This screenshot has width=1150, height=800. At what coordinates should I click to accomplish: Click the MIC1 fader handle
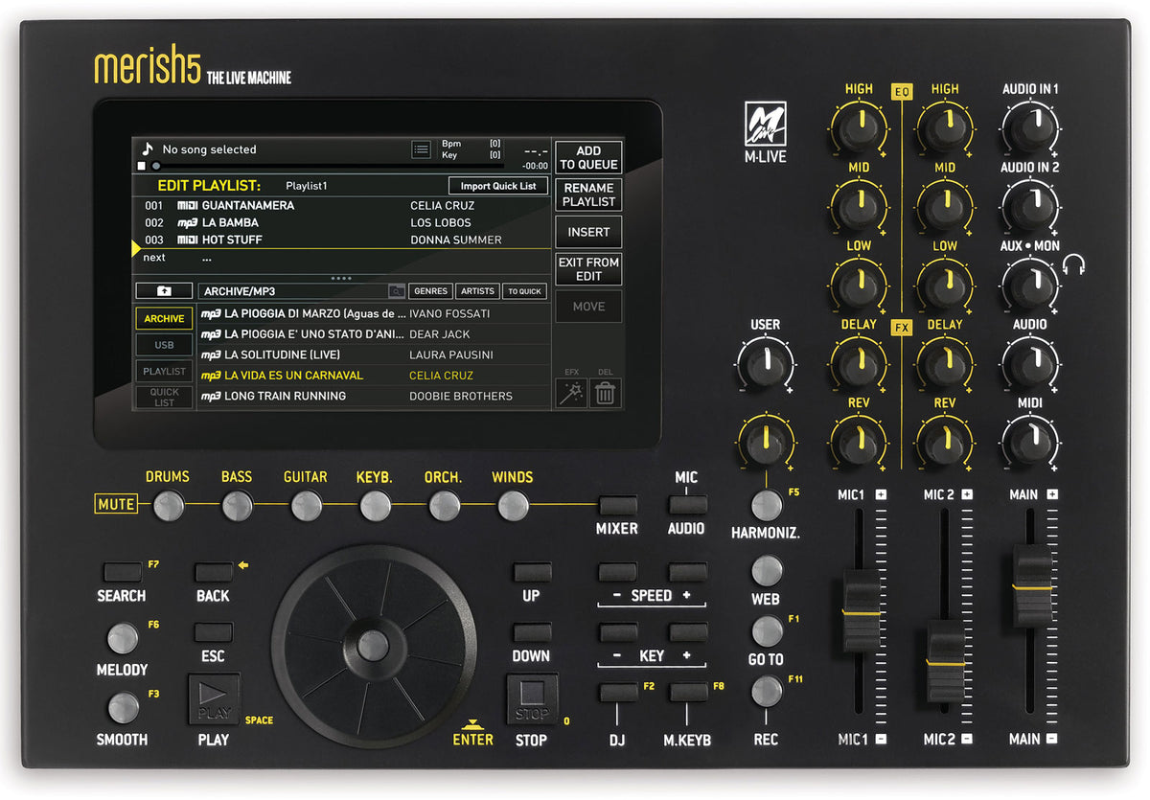point(861,610)
